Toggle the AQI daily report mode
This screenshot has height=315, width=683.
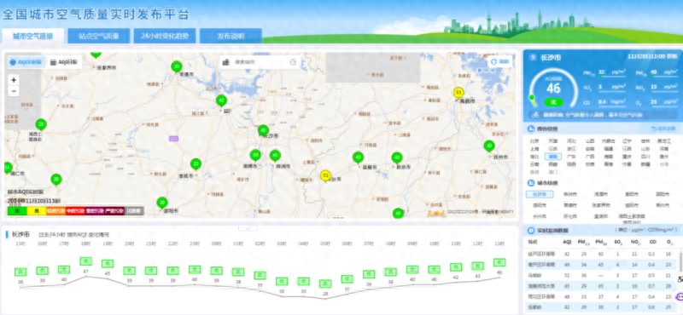pyautogui.click(x=63, y=62)
